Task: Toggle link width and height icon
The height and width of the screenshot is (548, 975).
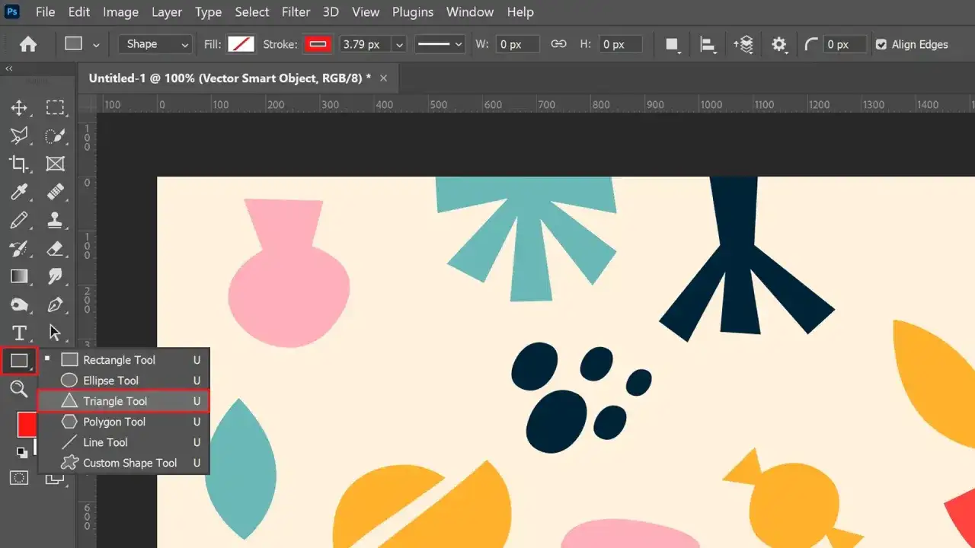Action: click(558, 44)
